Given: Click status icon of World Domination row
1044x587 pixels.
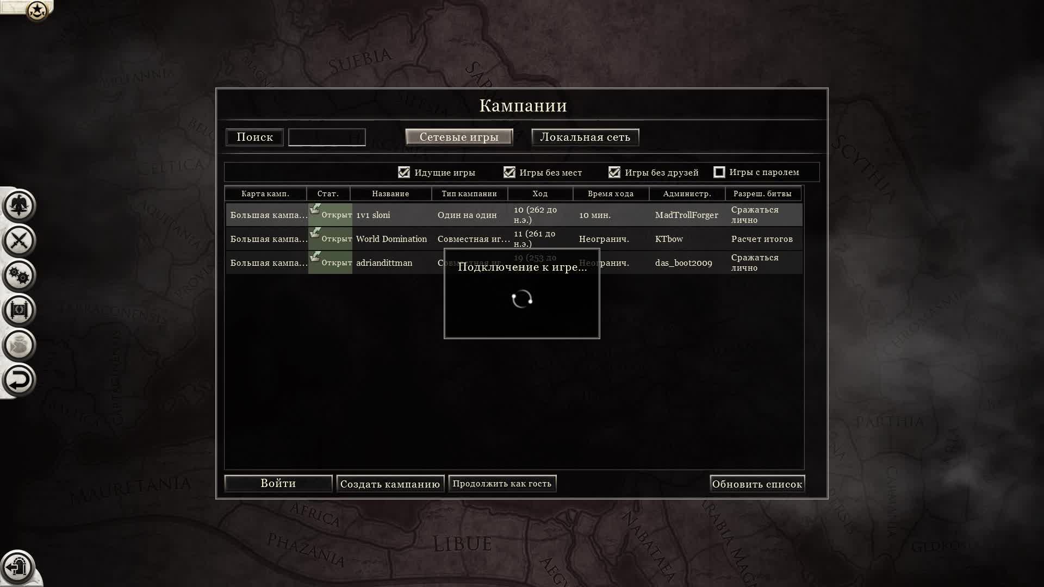Looking at the screenshot, I should coord(315,233).
